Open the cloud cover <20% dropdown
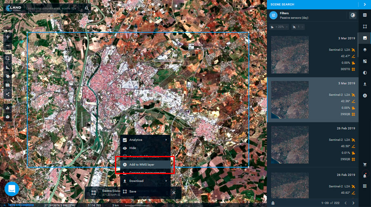371x207 pixels. (279, 27)
